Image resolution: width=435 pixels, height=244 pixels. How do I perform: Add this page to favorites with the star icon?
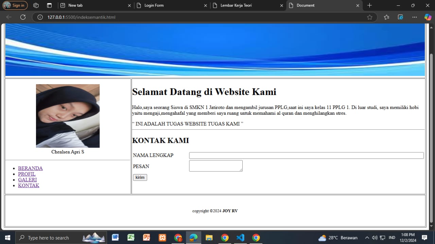[369, 17]
